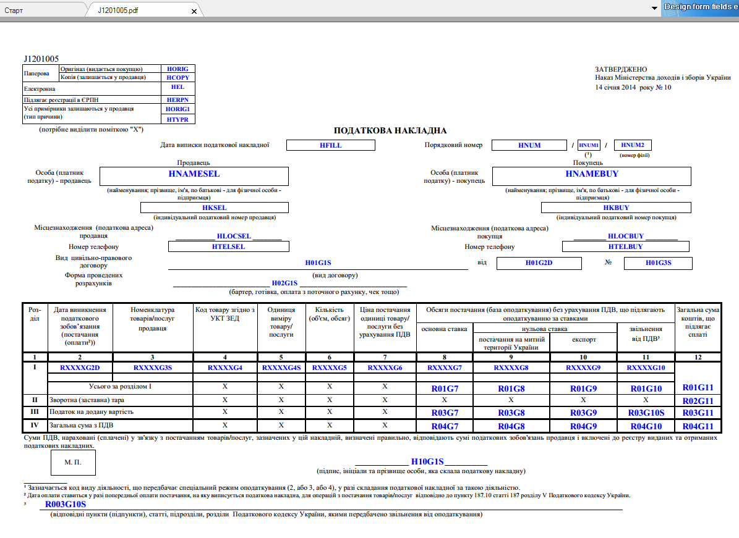Select the HNUM serial number field
This screenshot has width=739, height=538.
tap(529, 145)
